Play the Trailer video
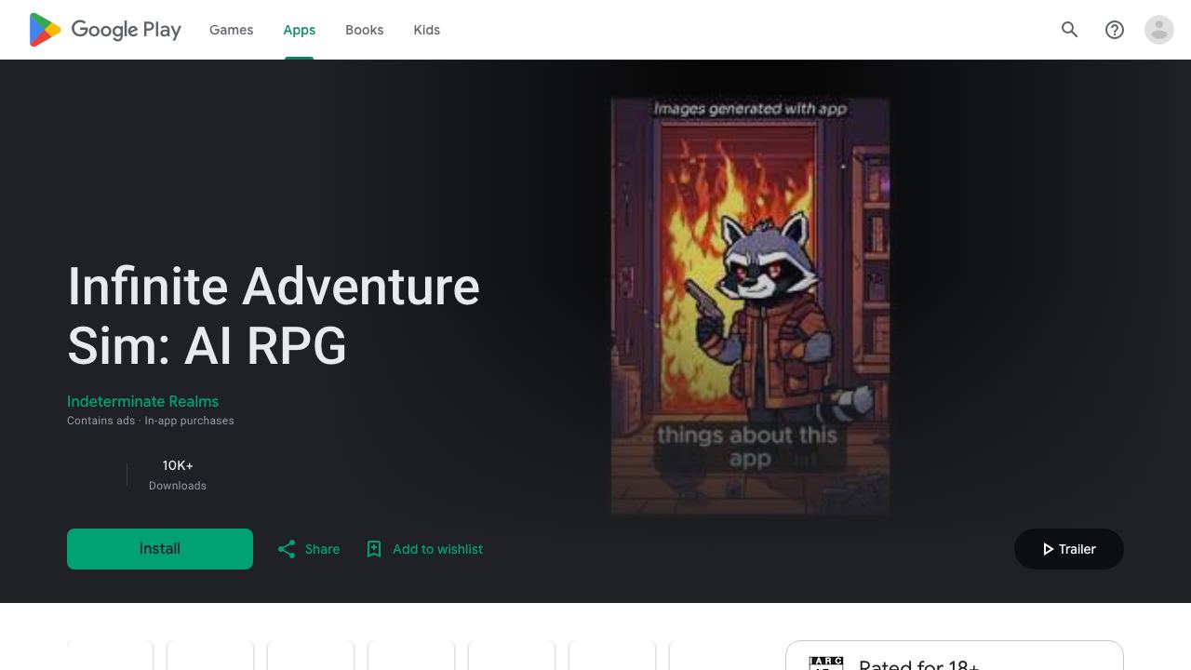Screen dimensions: 1191x670 [x=1069, y=549]
